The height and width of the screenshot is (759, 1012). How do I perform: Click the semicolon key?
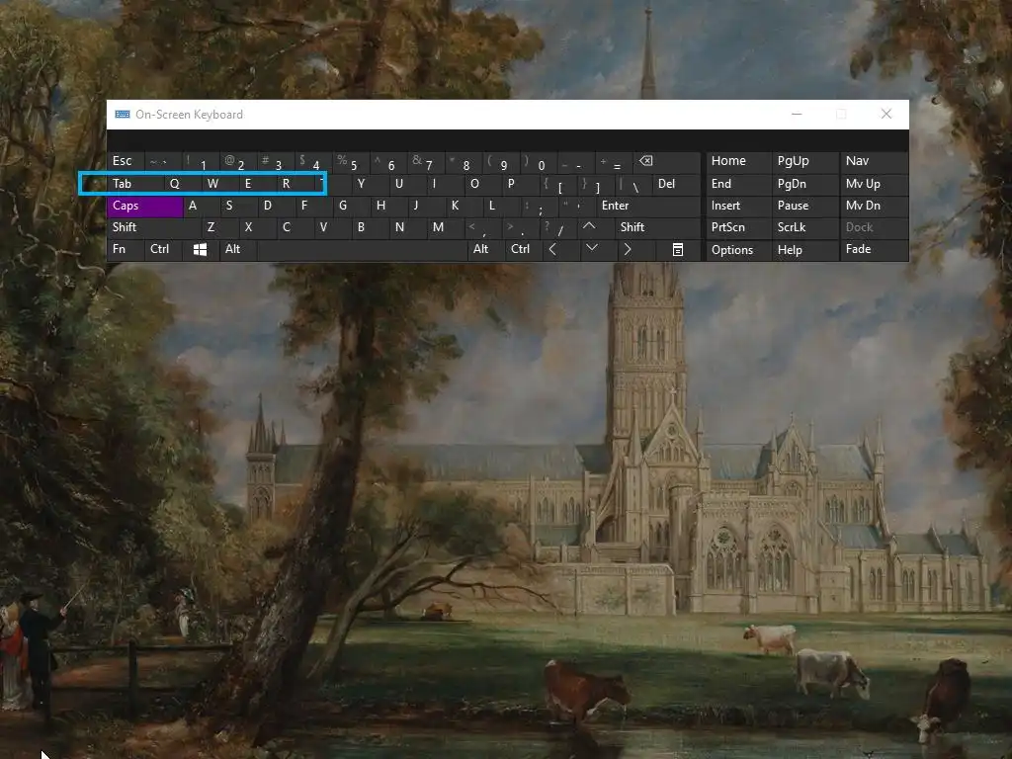click(x=539, y=206)
